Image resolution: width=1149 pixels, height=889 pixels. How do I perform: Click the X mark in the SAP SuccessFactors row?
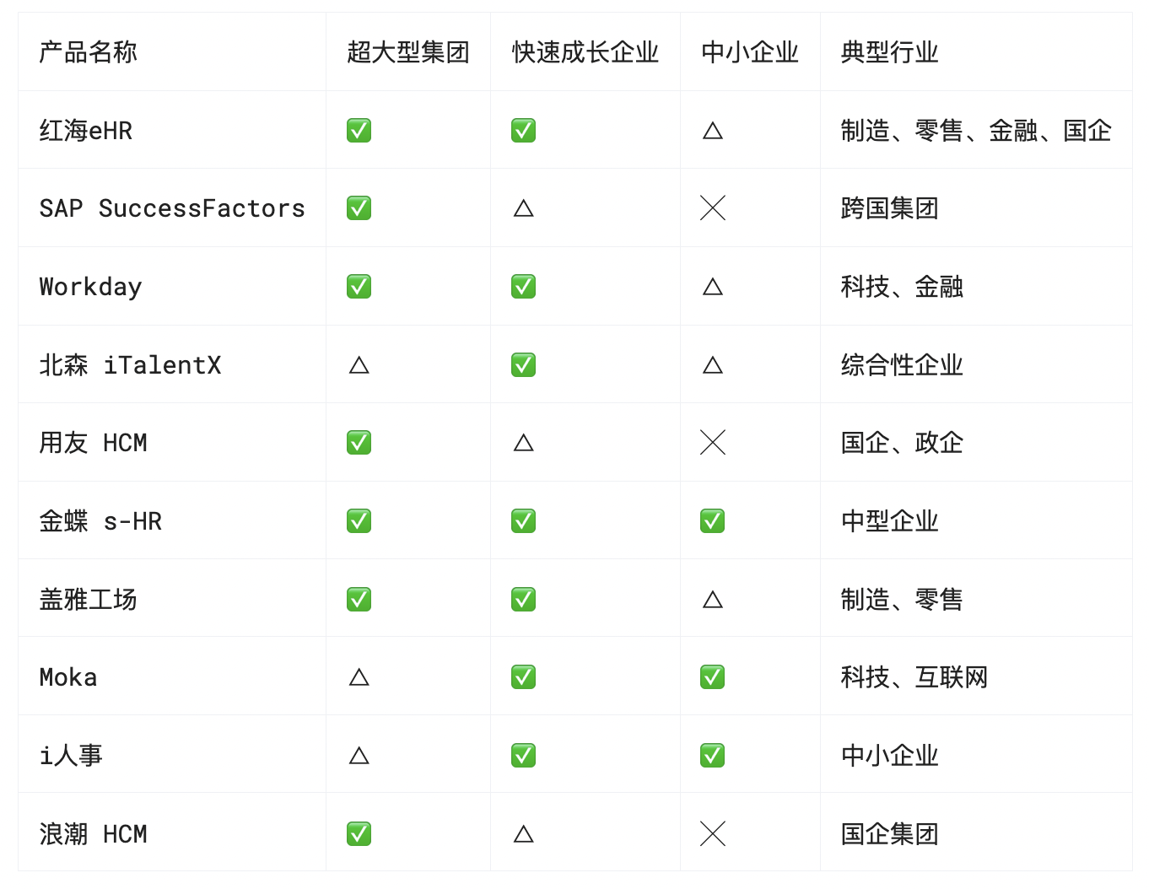tap(713, 208)
